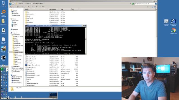Viewport: 179px width, 100px height.
Task: Open Recent Places under Favorites
Action: [17, 15]
